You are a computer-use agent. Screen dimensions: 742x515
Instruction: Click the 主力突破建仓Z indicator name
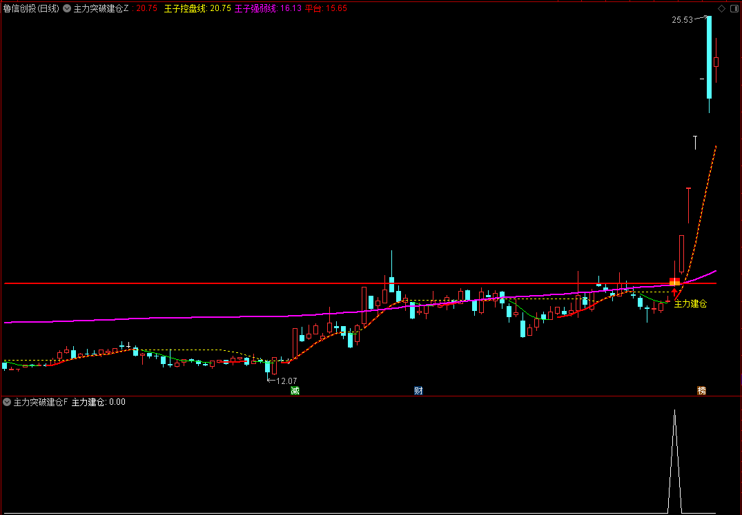point(101,9)
